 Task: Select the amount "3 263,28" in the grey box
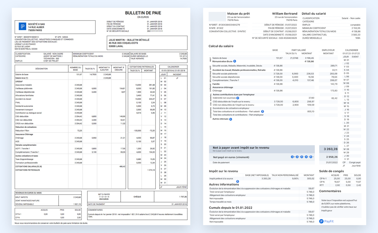pos(330,149)
